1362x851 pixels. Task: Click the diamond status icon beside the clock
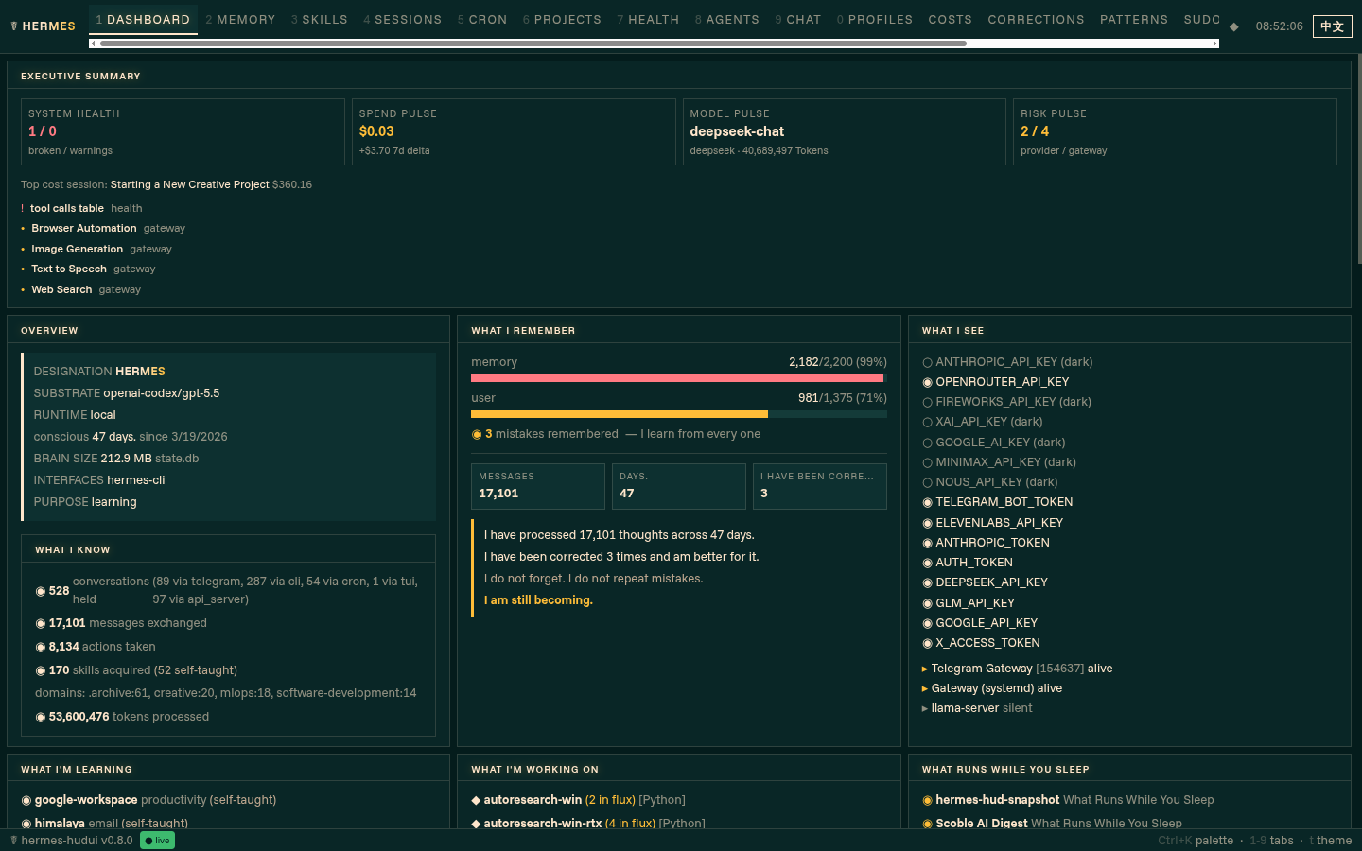tap(1233, 26)
